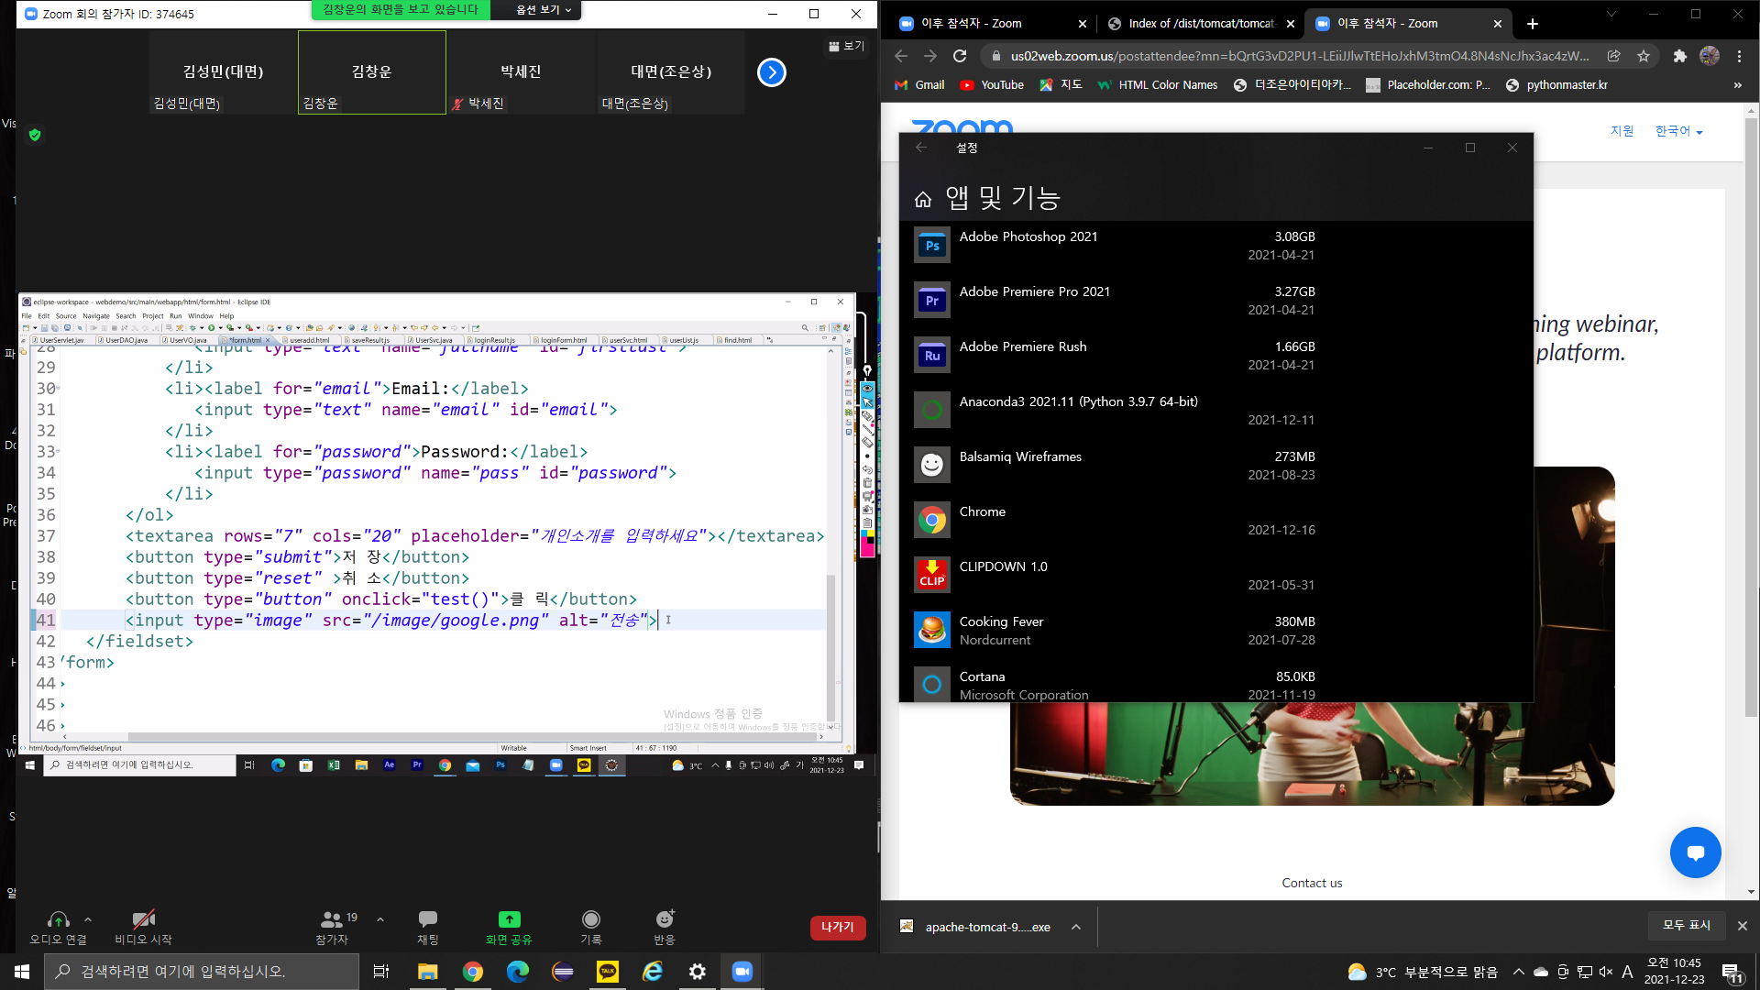Click the meeting security shield icon
The image size is (1760, 990).
point(35,135)
